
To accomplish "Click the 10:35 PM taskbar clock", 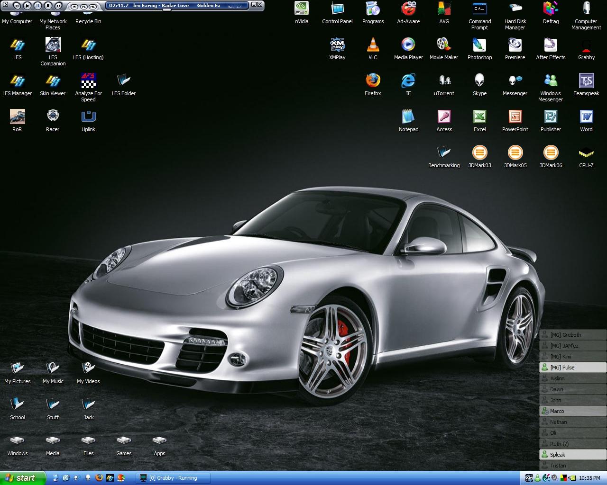I will pos(590,478).
